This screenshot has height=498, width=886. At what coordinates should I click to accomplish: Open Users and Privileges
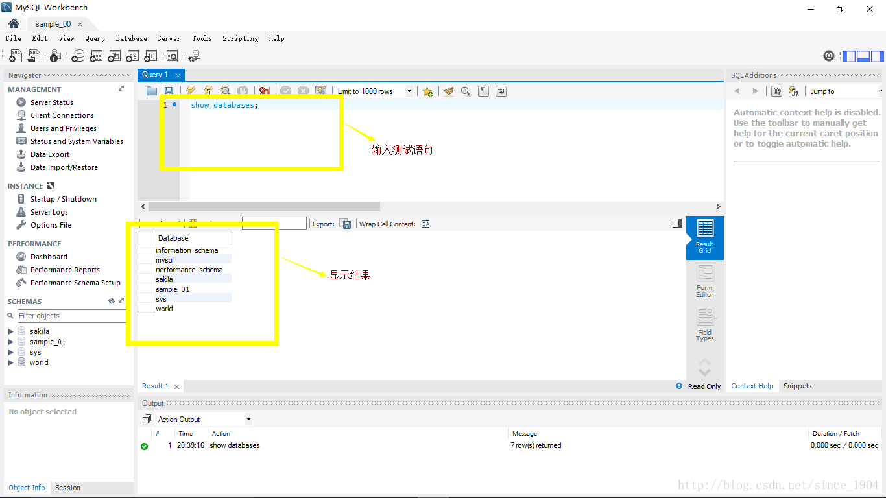63,128
